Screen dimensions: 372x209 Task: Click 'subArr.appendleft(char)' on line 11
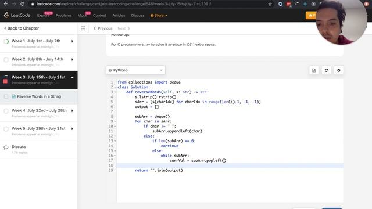pyautogui.click(x=177, y=131)
